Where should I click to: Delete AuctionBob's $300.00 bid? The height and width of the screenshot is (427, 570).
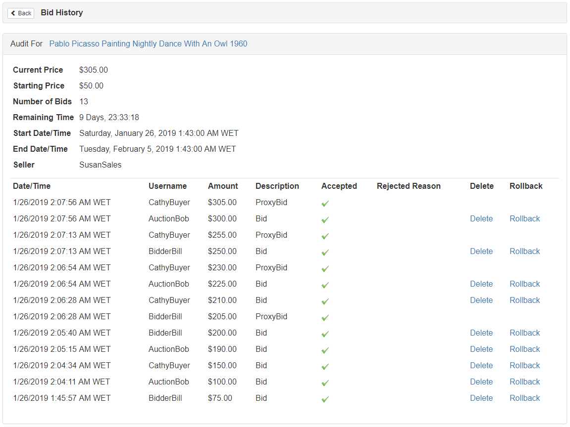click(x=481, y=219)
